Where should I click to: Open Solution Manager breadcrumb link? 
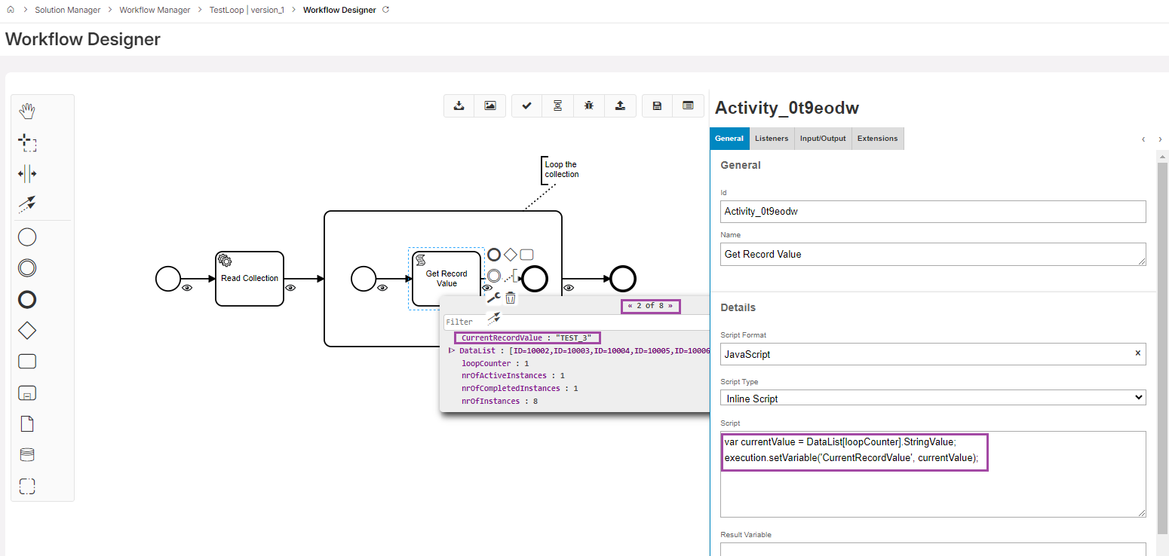click(x=68, y=10)
